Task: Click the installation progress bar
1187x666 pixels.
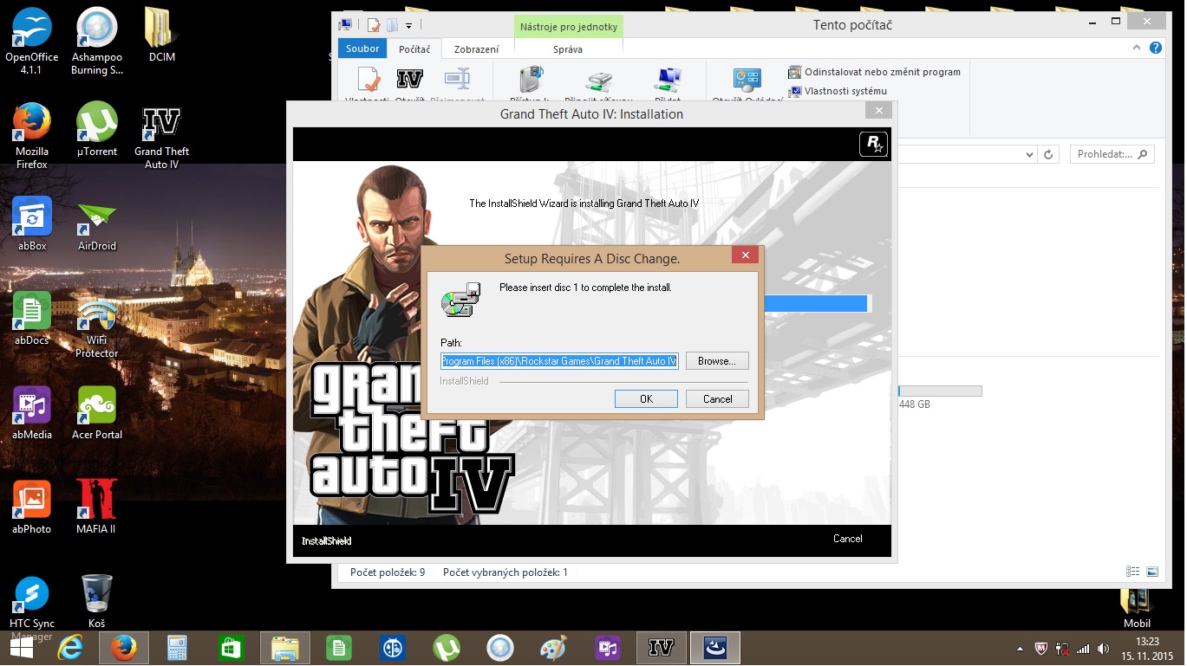Action: coord(817,303)
